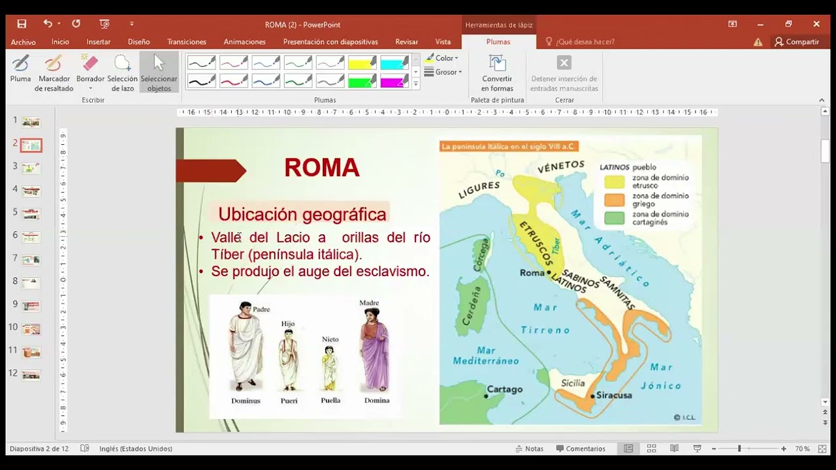Collapse the ribbon with the chevron
The image size is (836, 470).
click(x=822, y=100)
